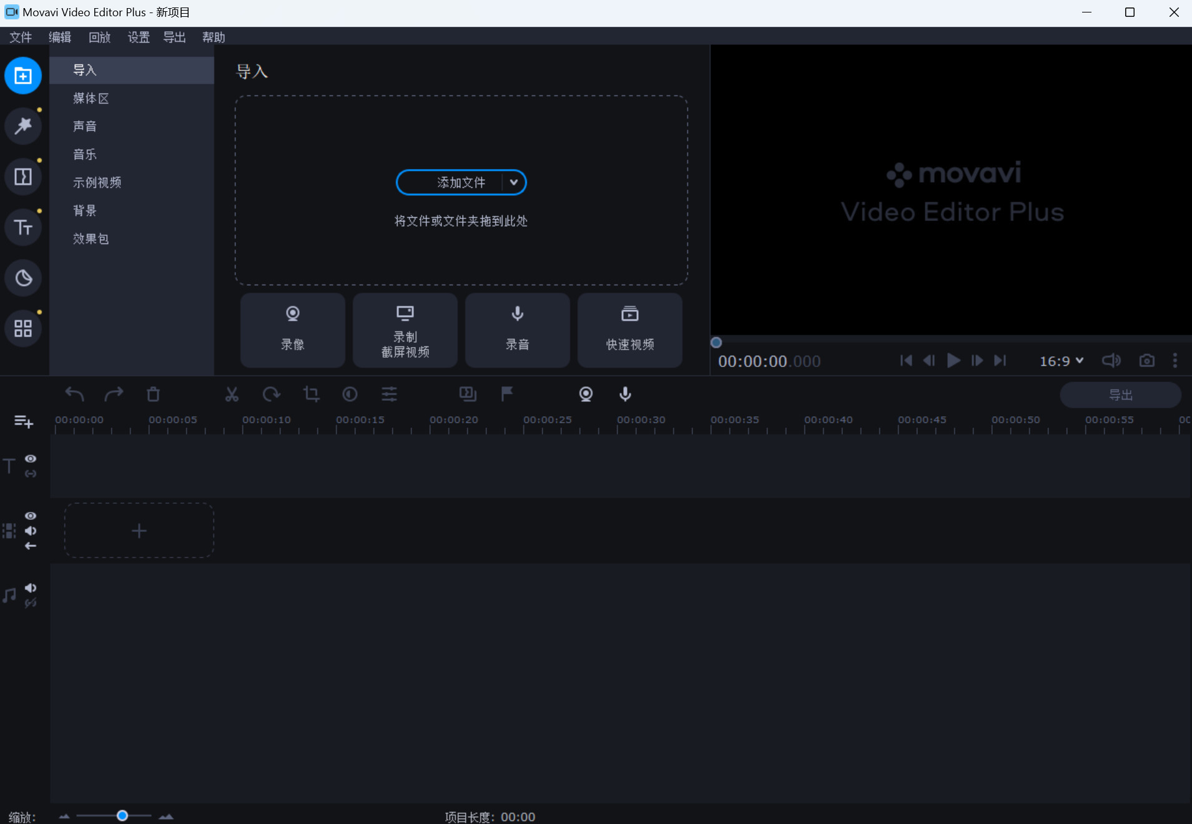The image size is (1192, 824).
Task: Select 声音 in the side list
Action: 132,127
